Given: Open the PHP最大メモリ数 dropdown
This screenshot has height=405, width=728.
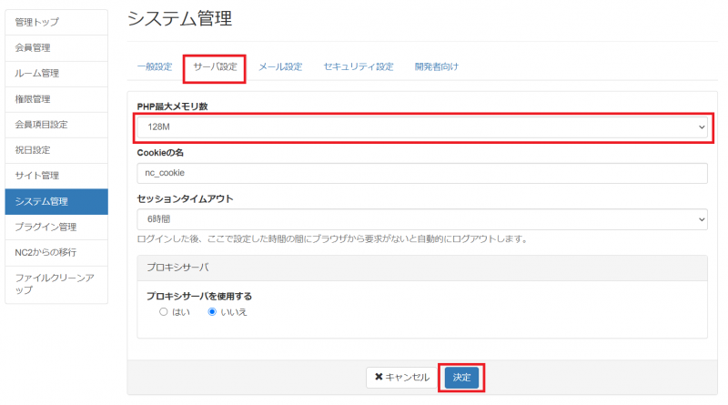Looking at the screenshot, I should [422, 127].
